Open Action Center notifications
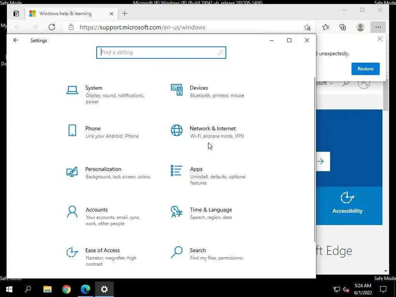396x297 pixels. point(383,289)
